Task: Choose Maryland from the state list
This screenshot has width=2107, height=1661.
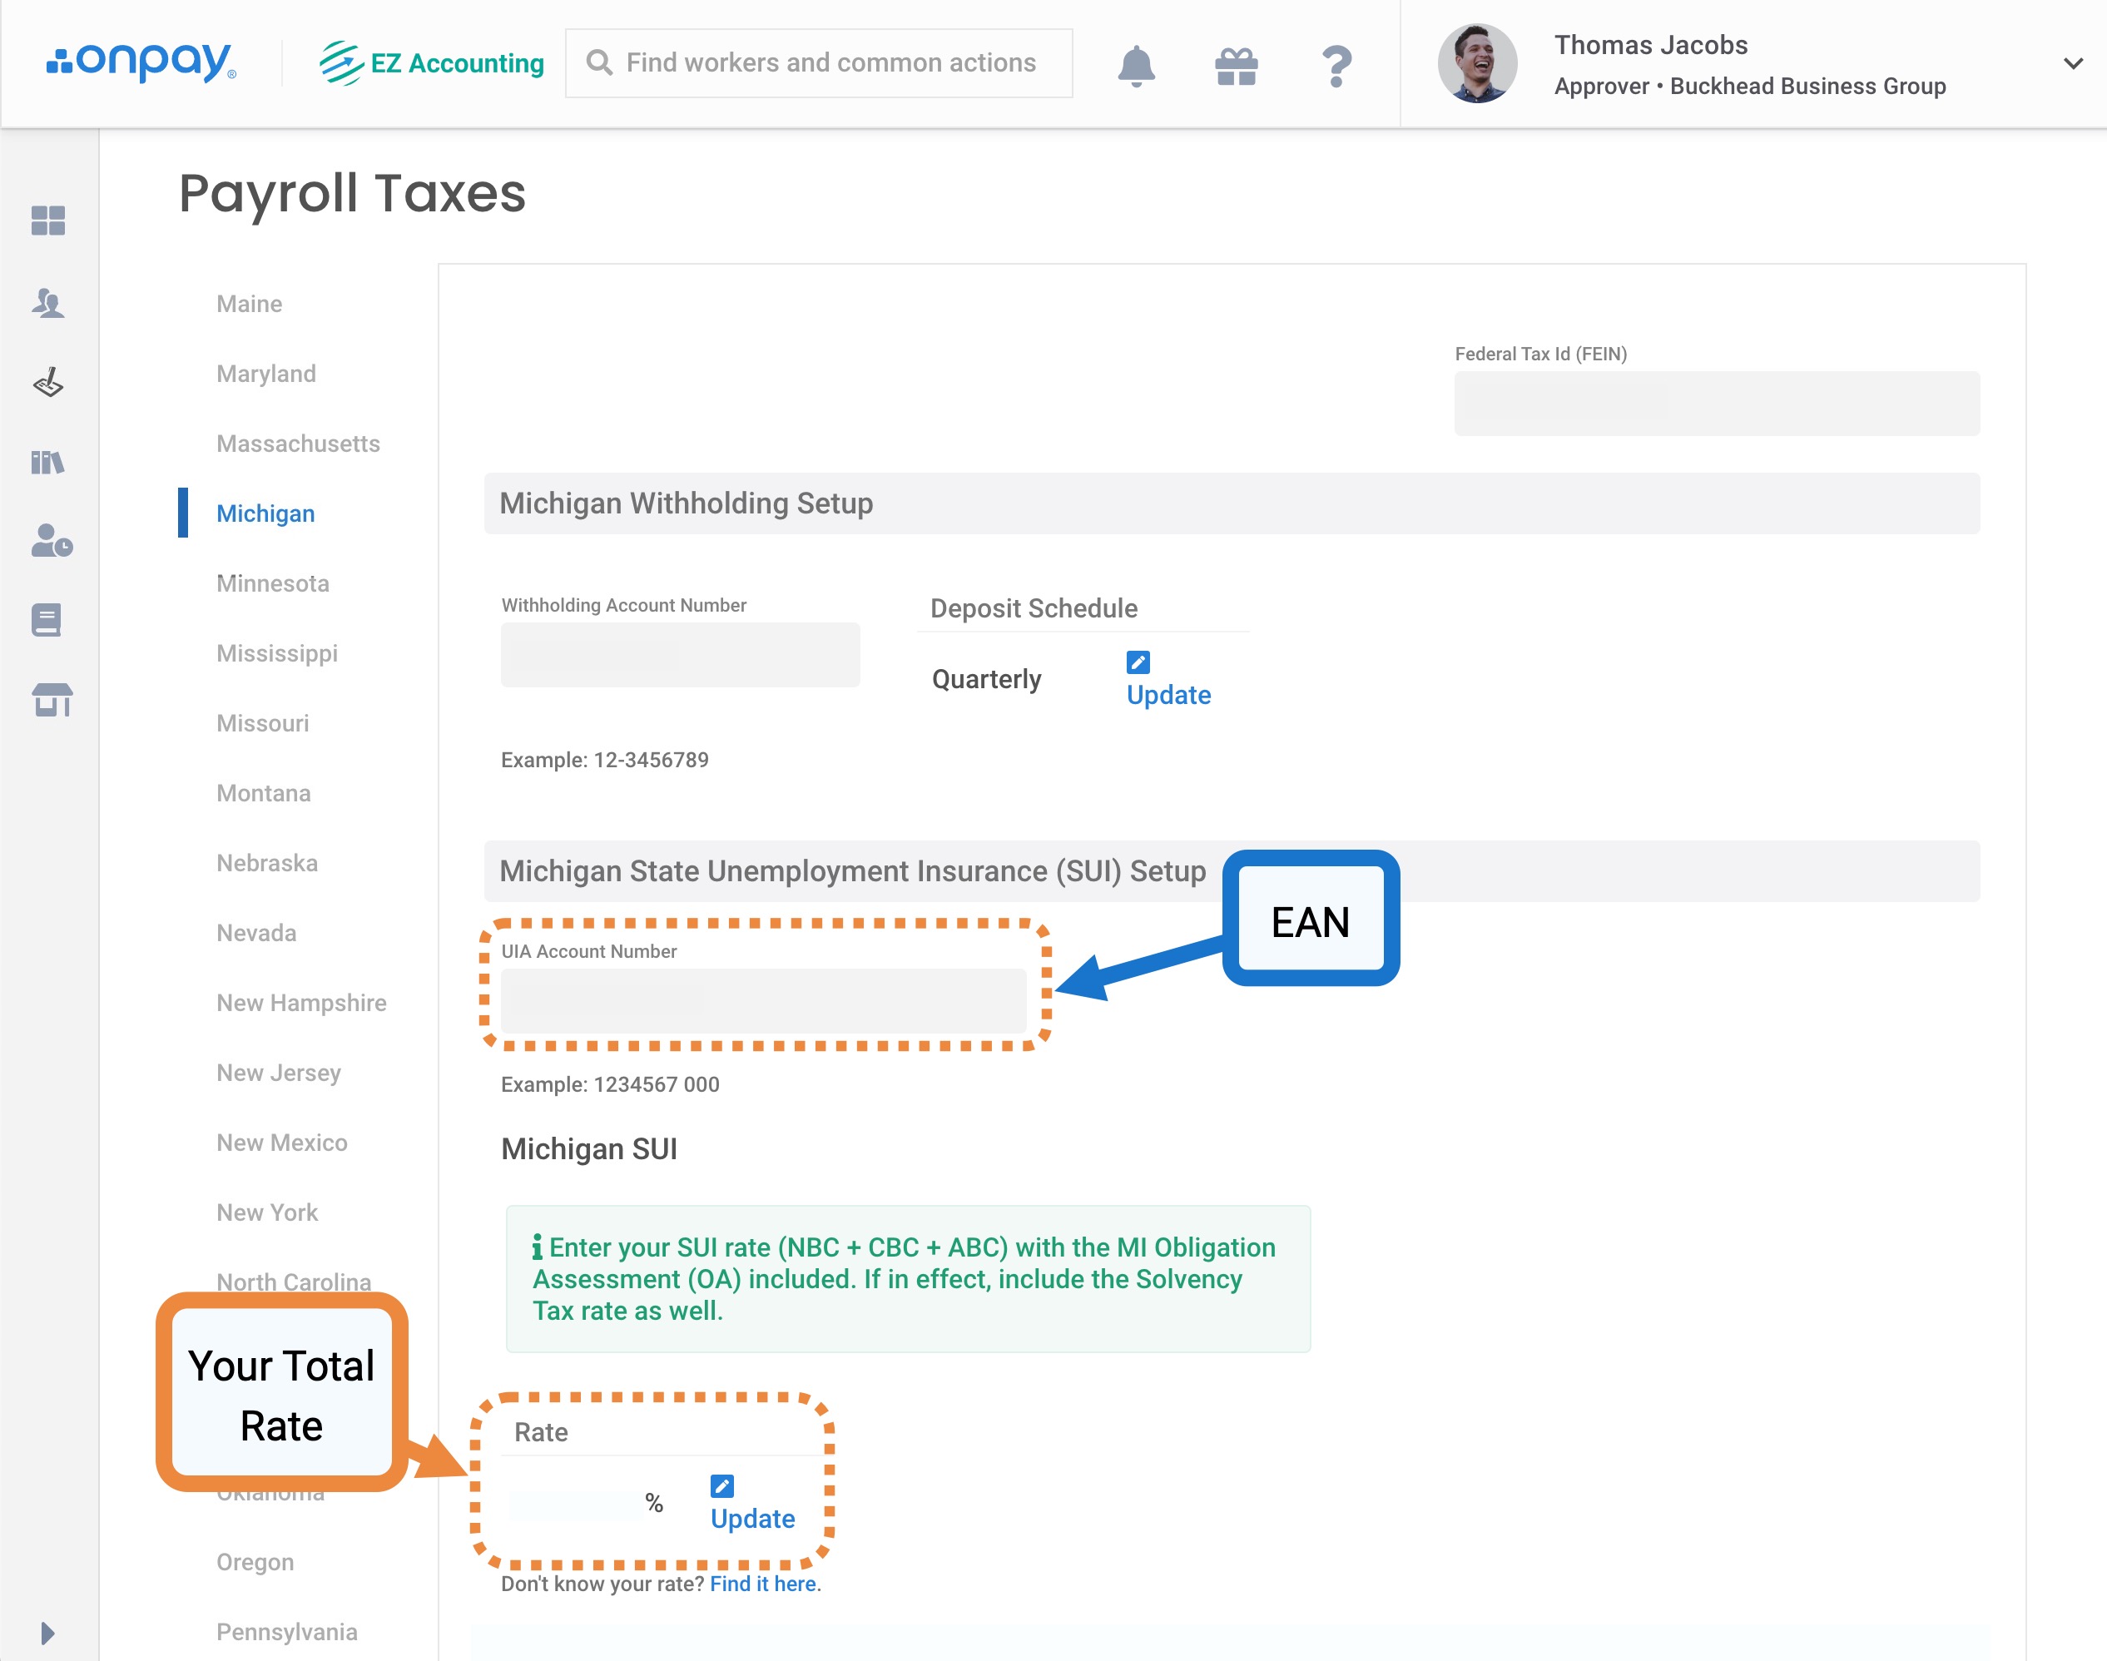Action: click(265, 374)
